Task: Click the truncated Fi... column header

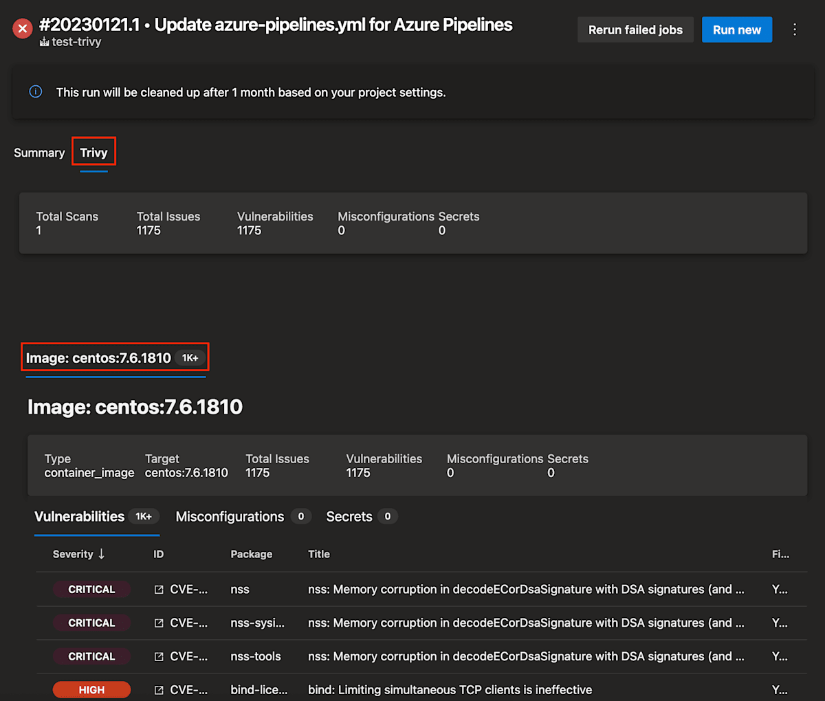Action: pos(780,554)
